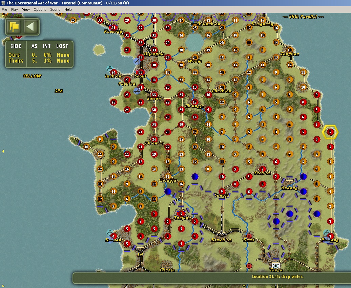Viewport: 351px width, 288px height.
Task: Select the orange unit 17 above Chongju
Action: 167,177
